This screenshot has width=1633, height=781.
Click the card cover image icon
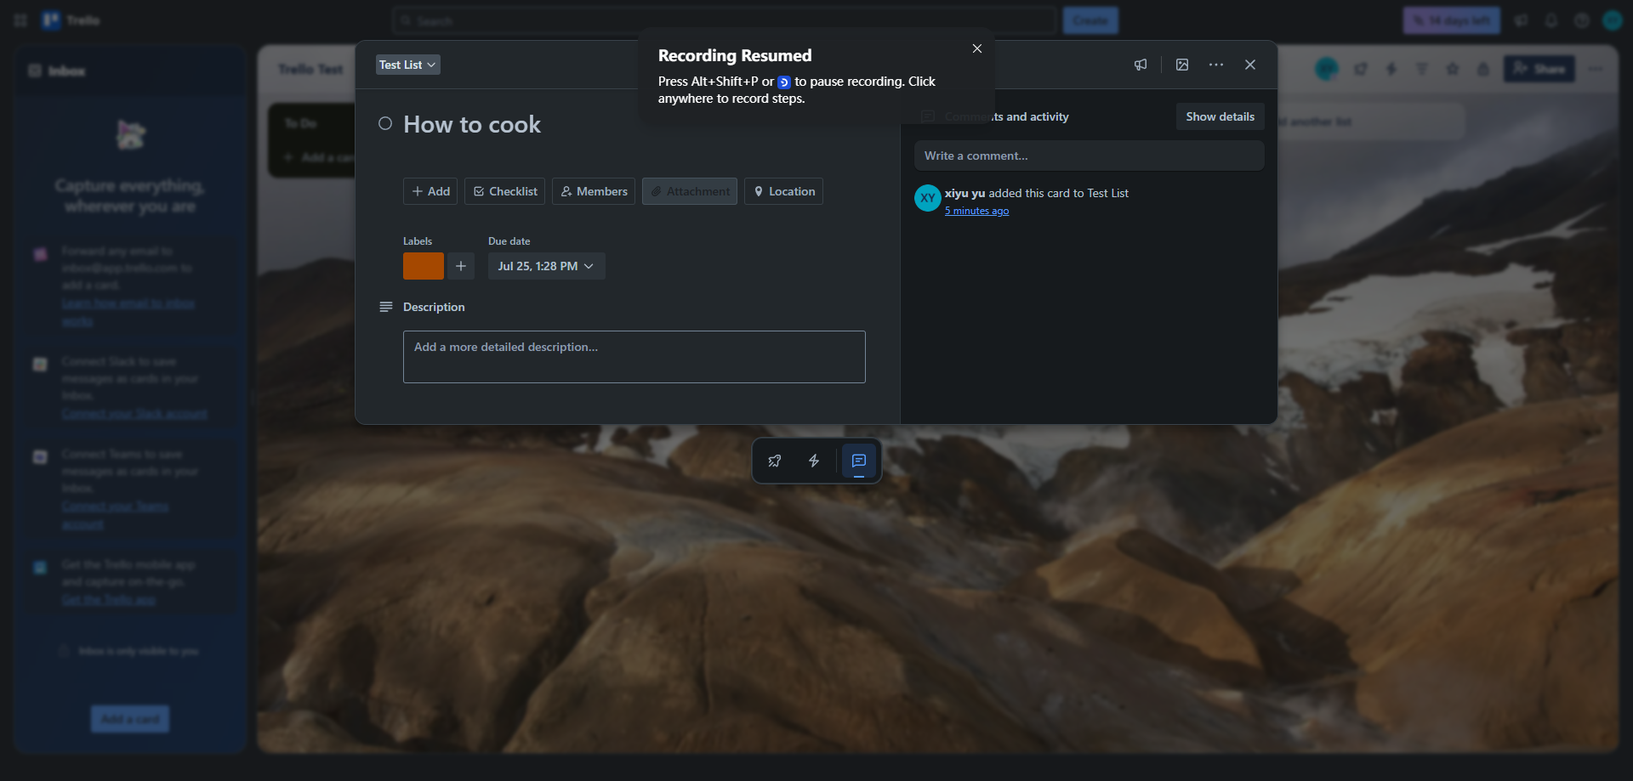coord(1182,65)
